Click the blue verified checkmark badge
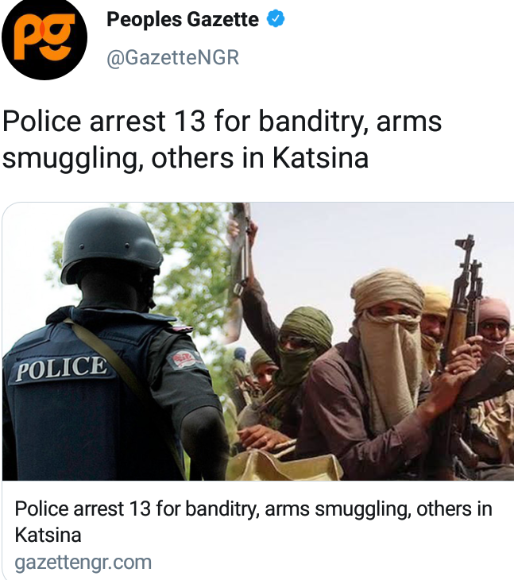Screen dimensions: 514x580 click(x=276, y=19)
